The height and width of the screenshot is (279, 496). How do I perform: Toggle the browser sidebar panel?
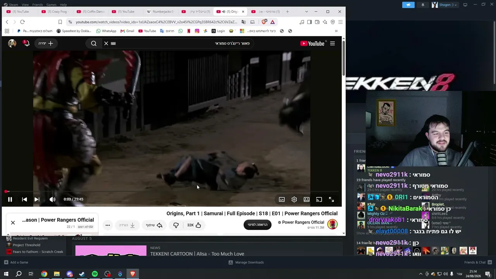pyautogui.click(x=309, y=22)
